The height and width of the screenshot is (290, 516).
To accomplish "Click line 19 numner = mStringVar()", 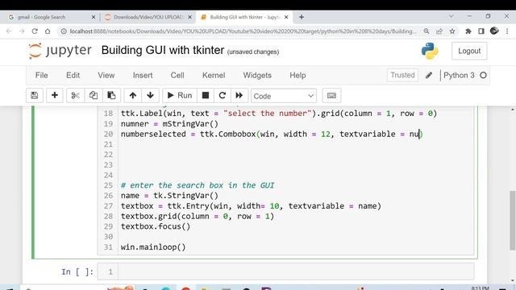I will (x=169, y=123).
